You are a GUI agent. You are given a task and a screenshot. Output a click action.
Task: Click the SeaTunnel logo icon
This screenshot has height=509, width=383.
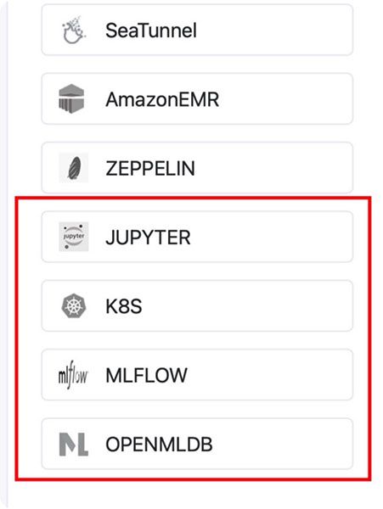pyautogui.click(x=74, y=30)
